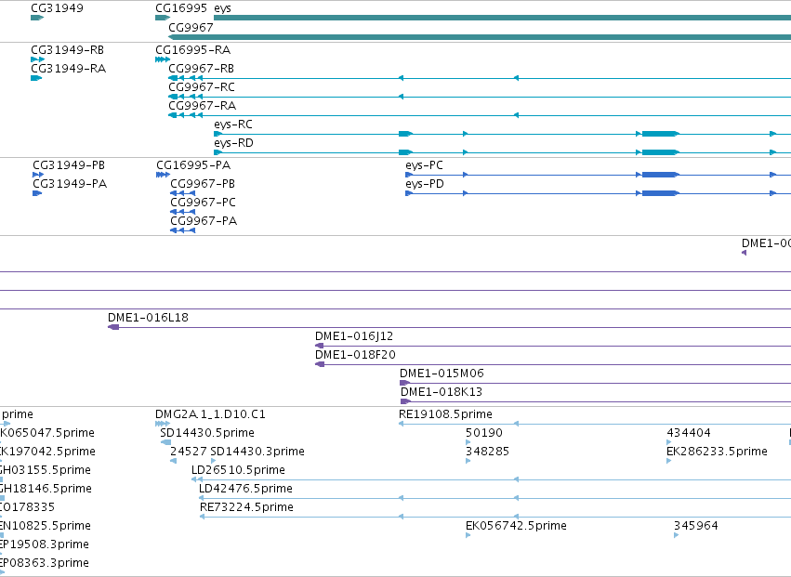Viewport: 791px width, 577px height.
Task: Click the DME1-016J12 clone arrowhead
Action: point(320,346)
